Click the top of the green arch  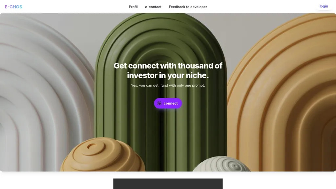click(161, 19)
